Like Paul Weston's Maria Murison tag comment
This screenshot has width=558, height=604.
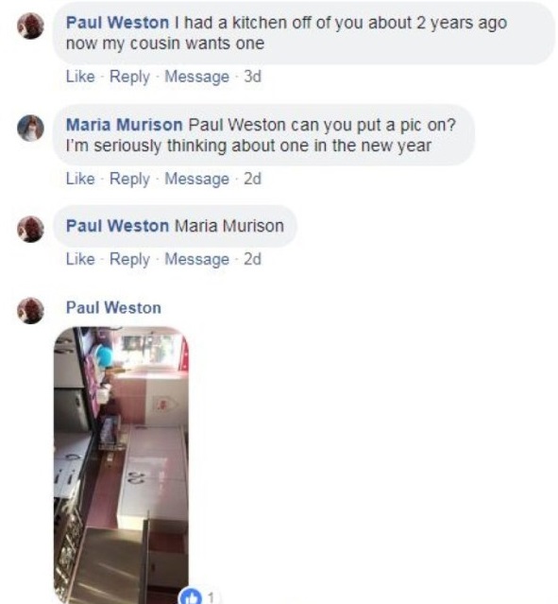80,258
